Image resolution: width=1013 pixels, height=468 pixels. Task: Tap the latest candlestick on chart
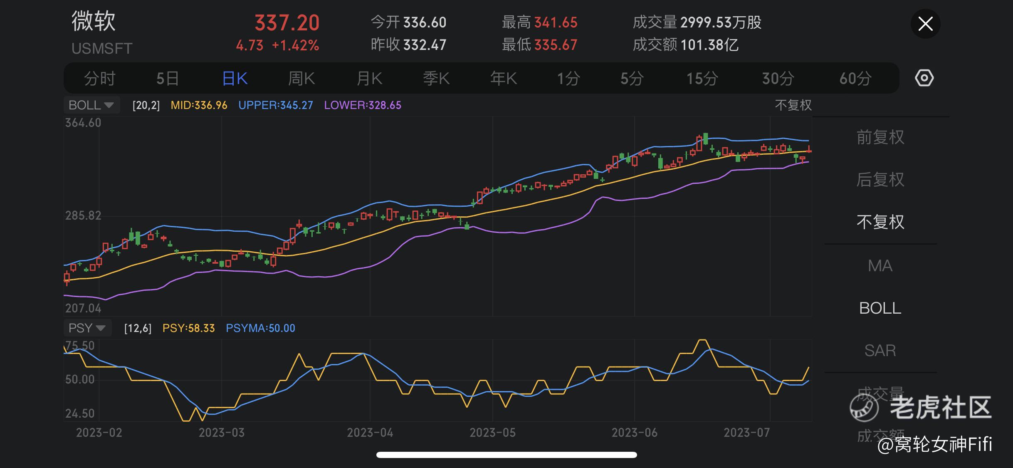point(809,150)
